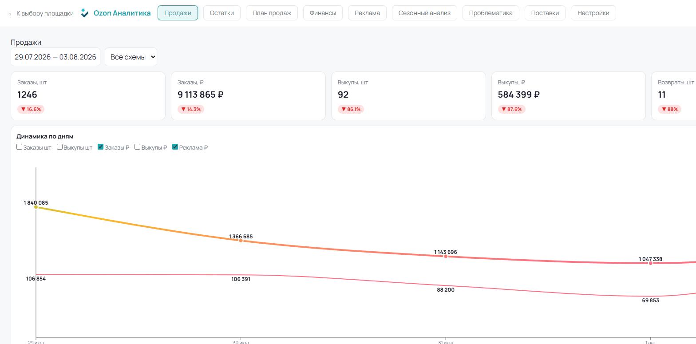
Task: Open the Проблематика tab
Action: [490, 13]
